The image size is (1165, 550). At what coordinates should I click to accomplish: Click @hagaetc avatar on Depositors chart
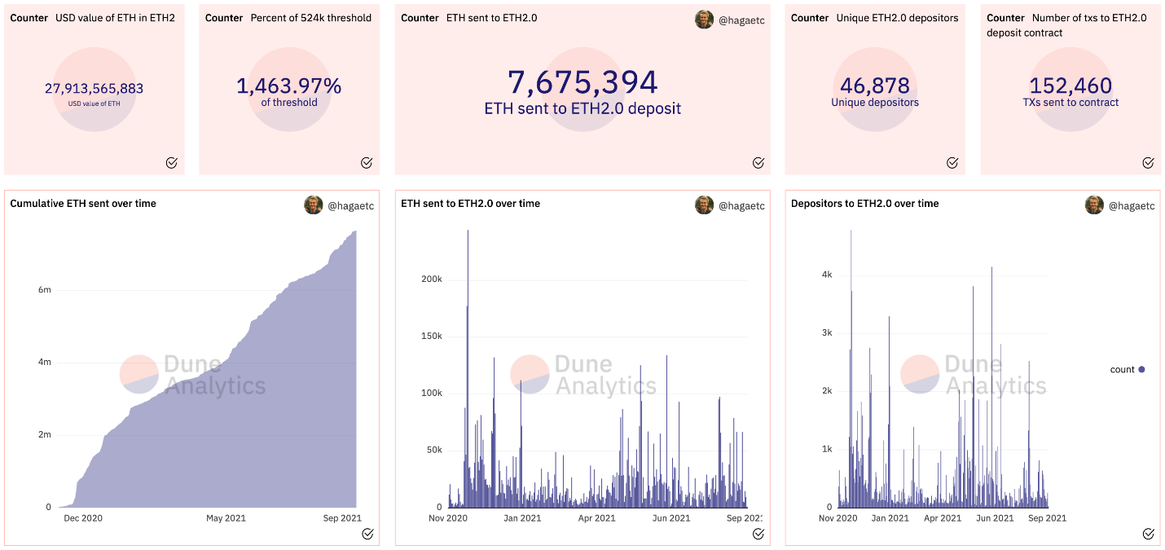coord(1094,205)
